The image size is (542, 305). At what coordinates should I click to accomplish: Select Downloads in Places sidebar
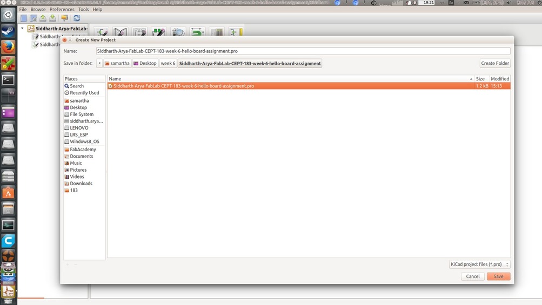point(84,184)
